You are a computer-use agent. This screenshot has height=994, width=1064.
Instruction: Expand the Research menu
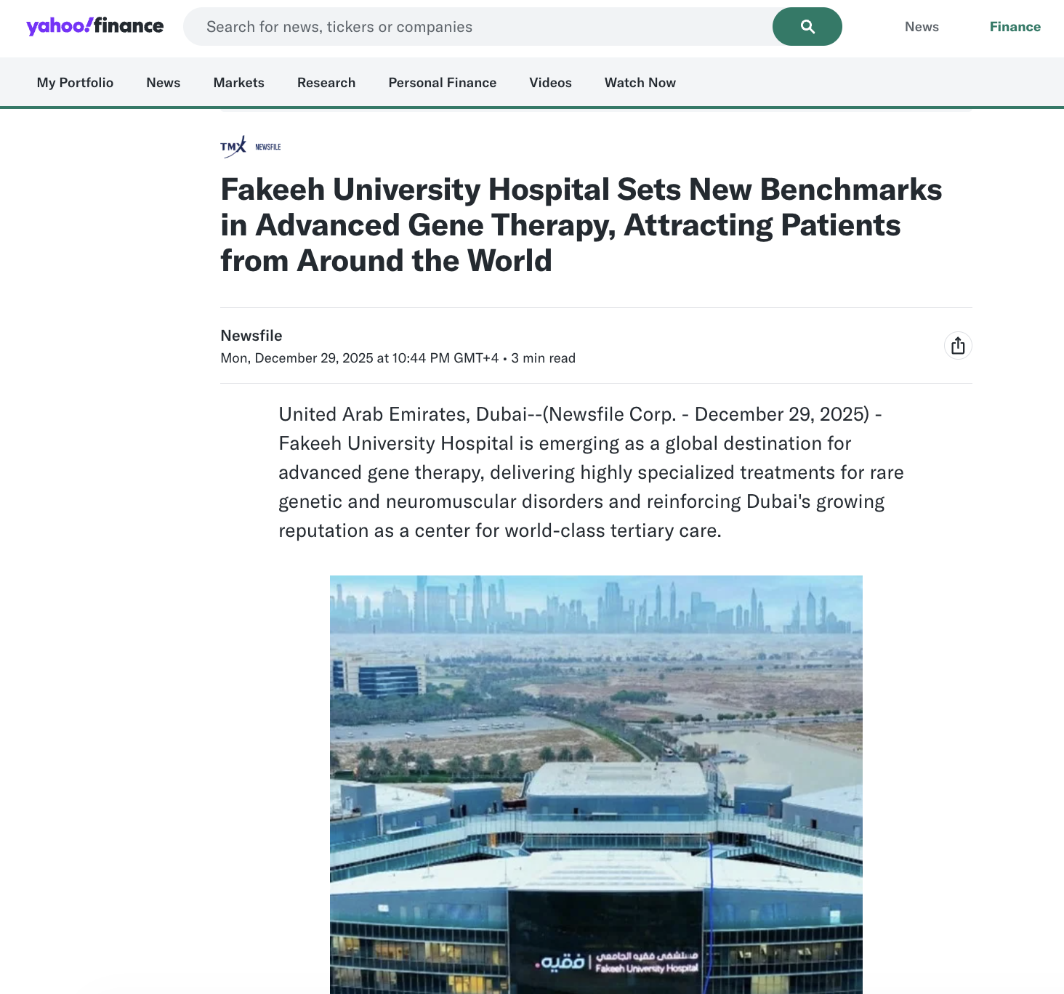click(326, 83)
